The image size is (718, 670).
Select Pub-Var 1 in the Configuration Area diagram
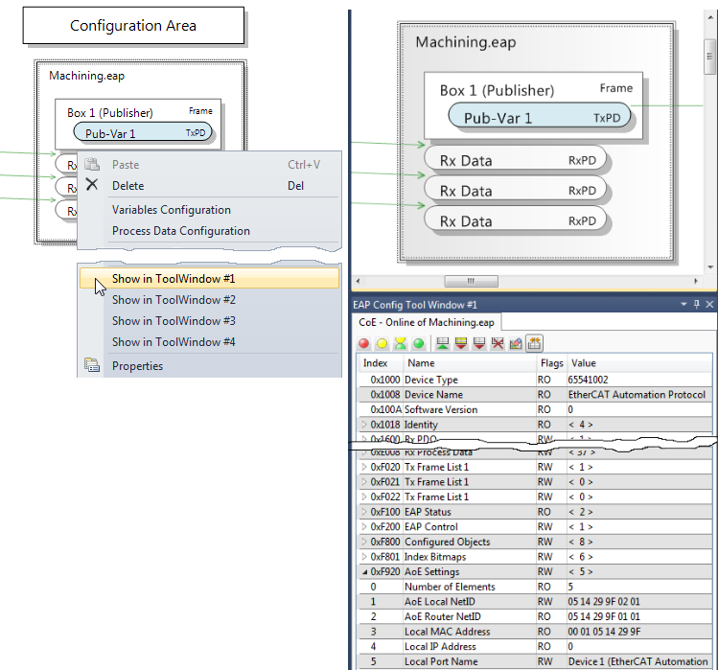[x=143, y=133]
